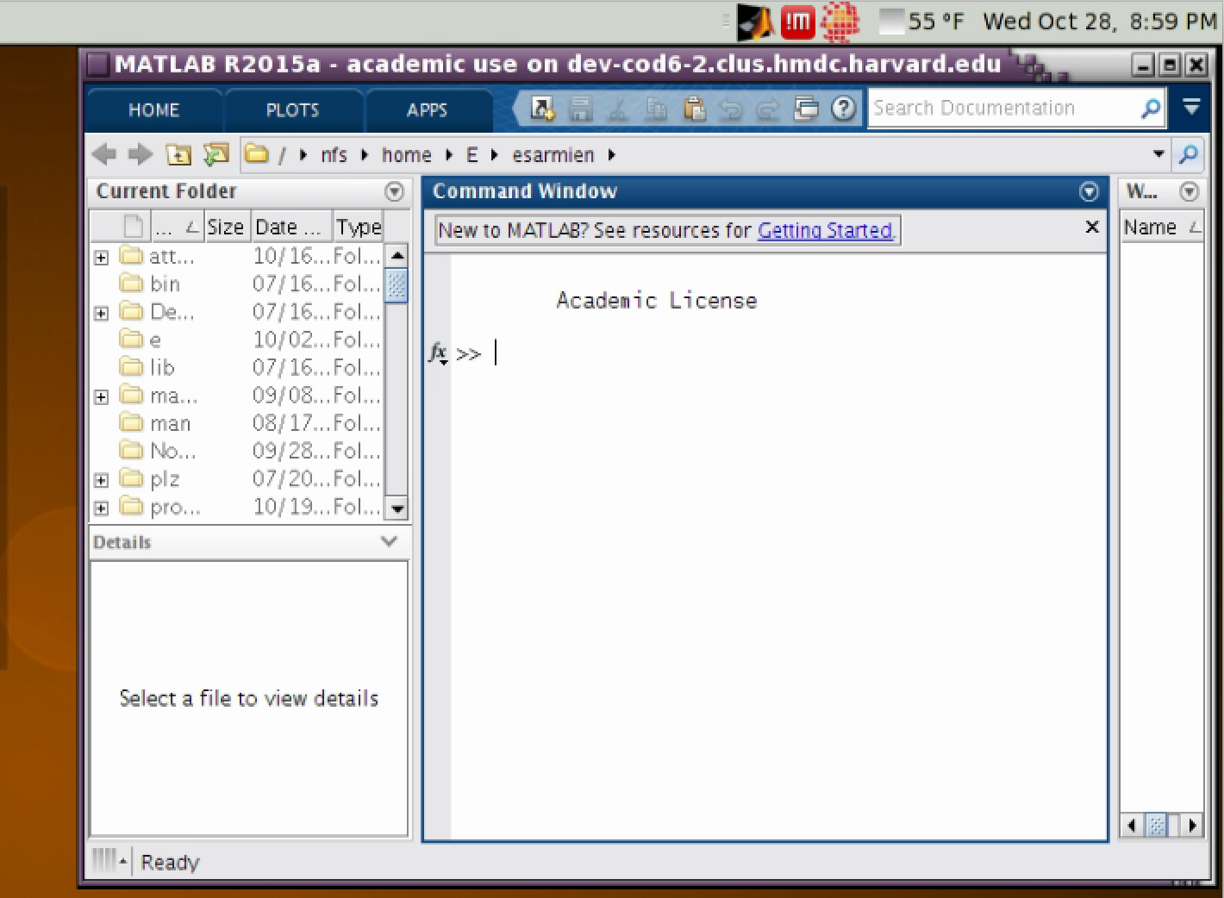Click the Copy icon in the toolbar

pyautogui.click(x=657, y=109)
